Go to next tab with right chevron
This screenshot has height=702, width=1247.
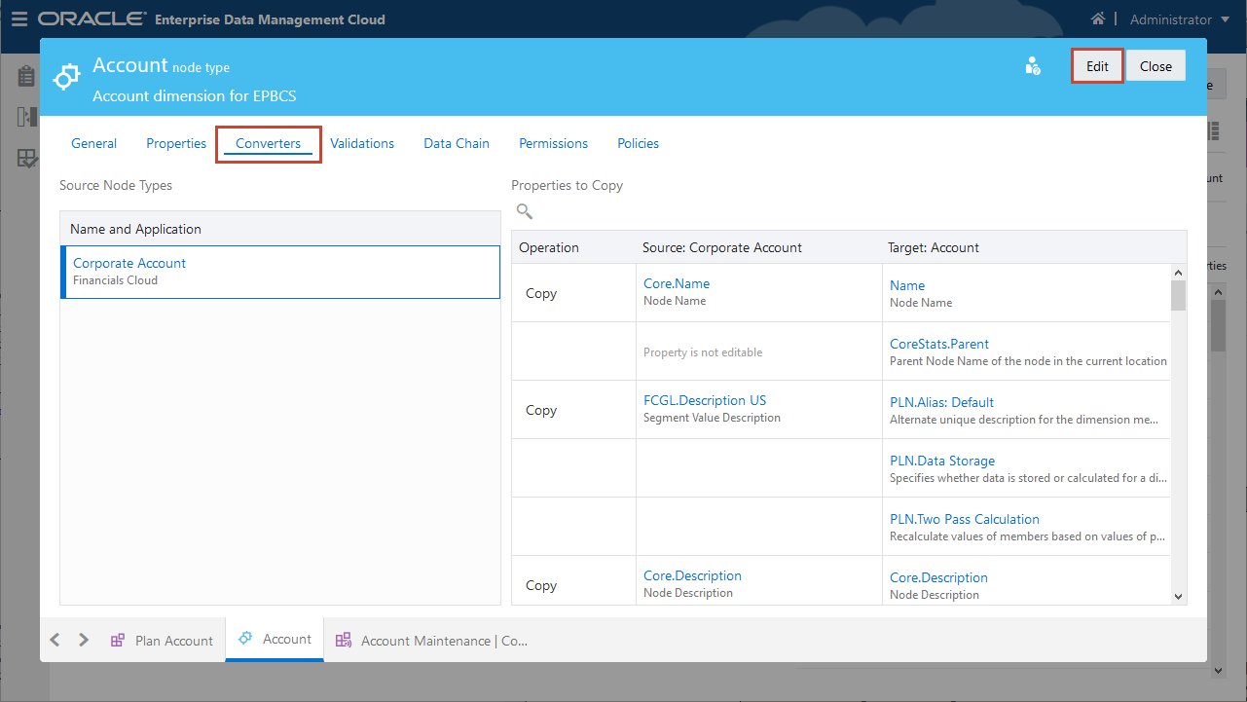click(x=84, y=640)
